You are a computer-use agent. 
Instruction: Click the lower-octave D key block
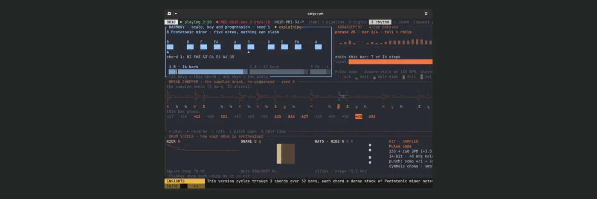[190, 47]
